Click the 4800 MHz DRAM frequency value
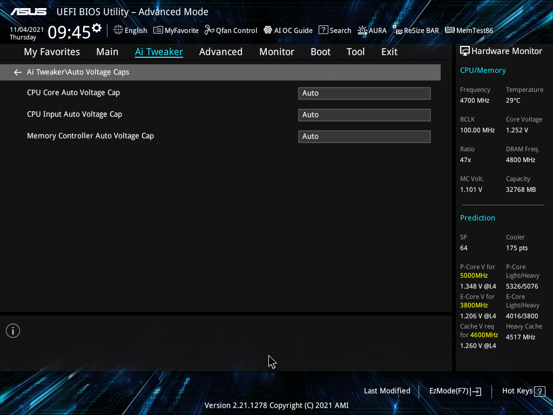This screenshot has width=553, height=415. tap(521, 160)
